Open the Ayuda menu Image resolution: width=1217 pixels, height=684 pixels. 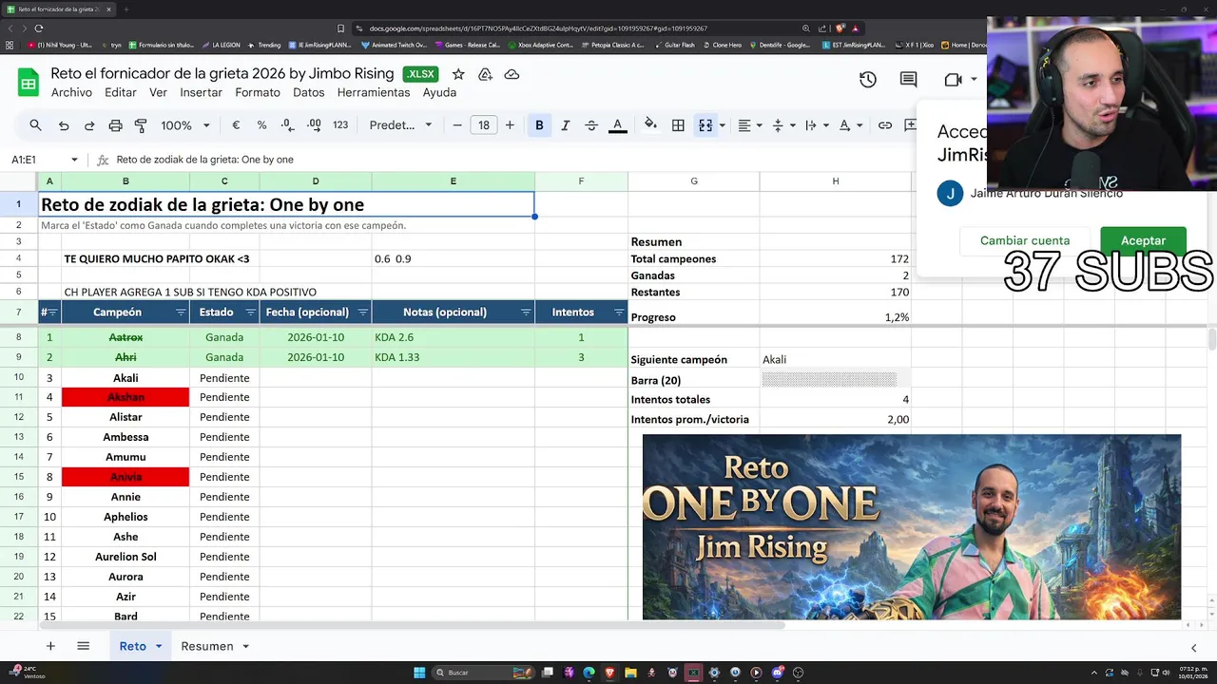coord(439,92)
